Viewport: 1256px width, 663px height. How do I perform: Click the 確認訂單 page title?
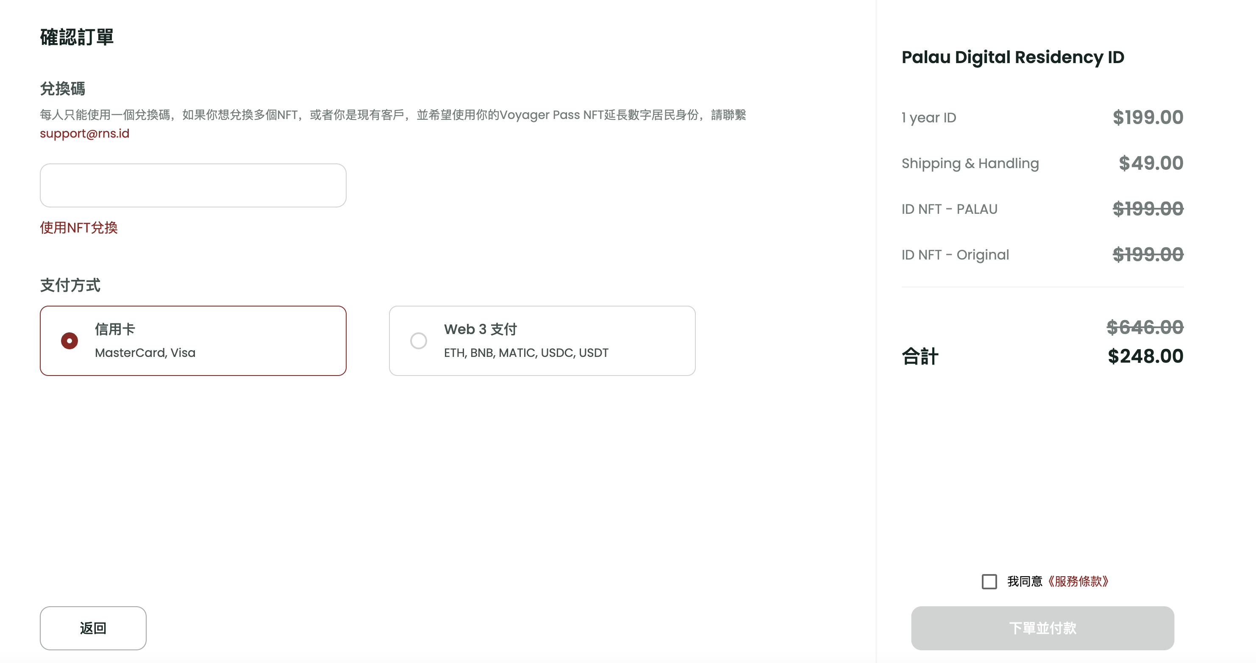77,38
